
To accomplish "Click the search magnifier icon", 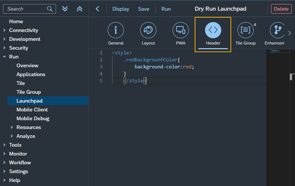I will coord(50,9).
